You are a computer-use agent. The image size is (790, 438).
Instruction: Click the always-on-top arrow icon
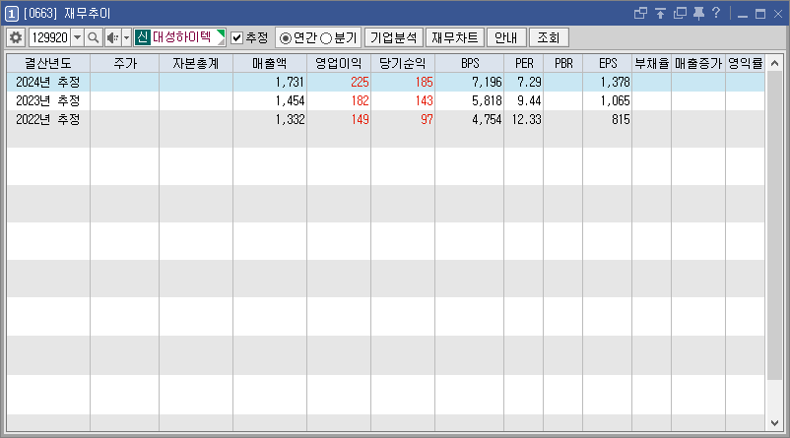660,13
